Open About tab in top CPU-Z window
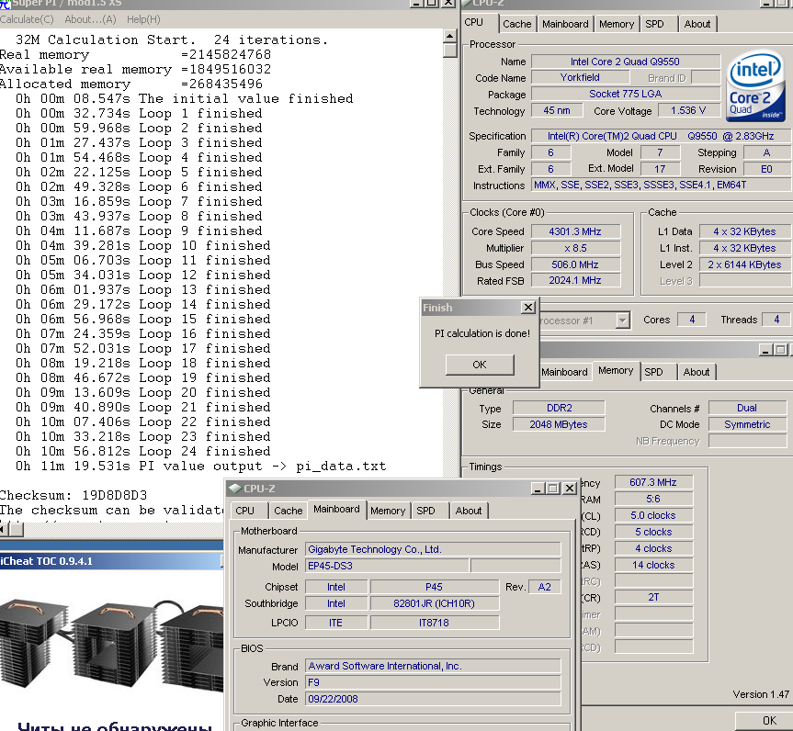This screenshot has width=793, height=731. click(697, 24)
